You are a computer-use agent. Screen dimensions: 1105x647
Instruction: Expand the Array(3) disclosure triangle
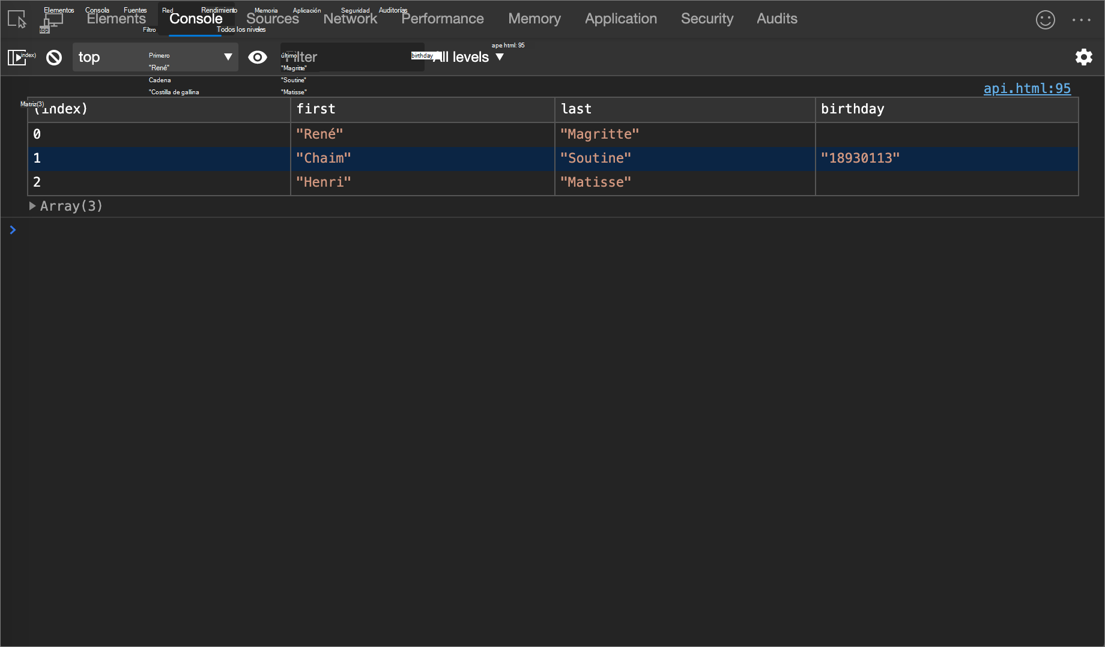pyautogui.click(x=33, y=206)
